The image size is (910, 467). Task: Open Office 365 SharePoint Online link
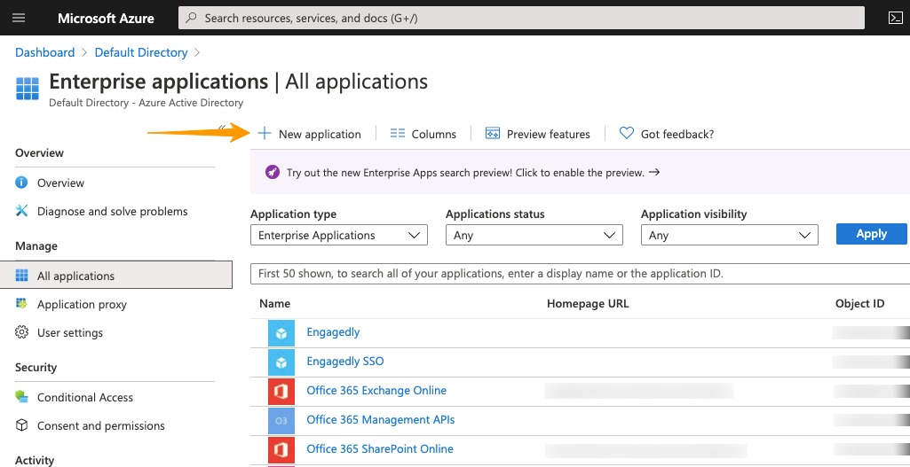coord(380,448)
